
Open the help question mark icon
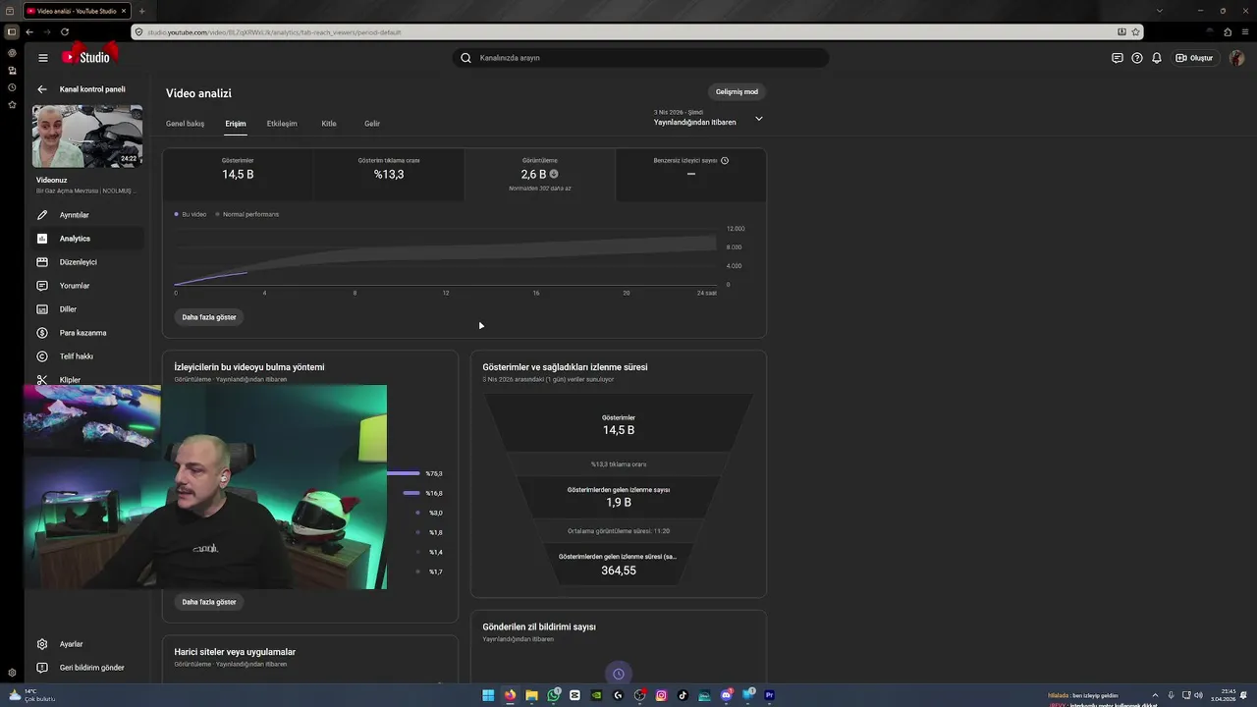point(1137,58)
